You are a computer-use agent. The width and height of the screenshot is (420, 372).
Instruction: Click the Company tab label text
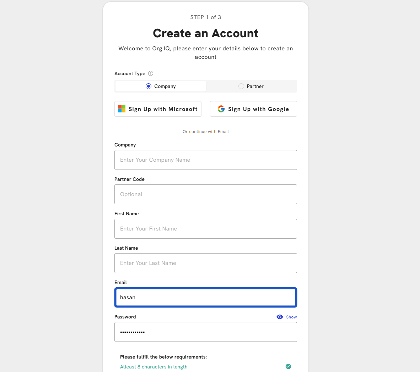[165, 86]
